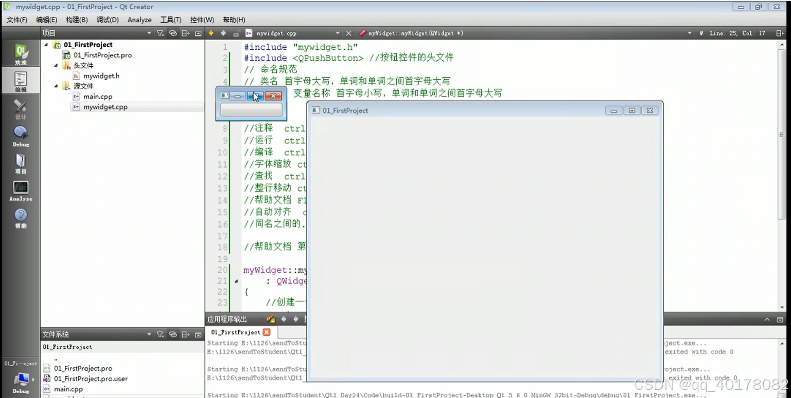This screenshot has height=398, width=791.
Task: Select 01_FirstProject.pro in file system panel
Action: point(83,368)
